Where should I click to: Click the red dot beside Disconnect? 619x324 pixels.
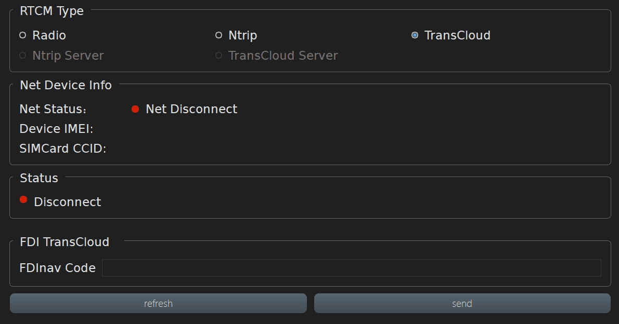pyautogui.click(x=23, y=200)
